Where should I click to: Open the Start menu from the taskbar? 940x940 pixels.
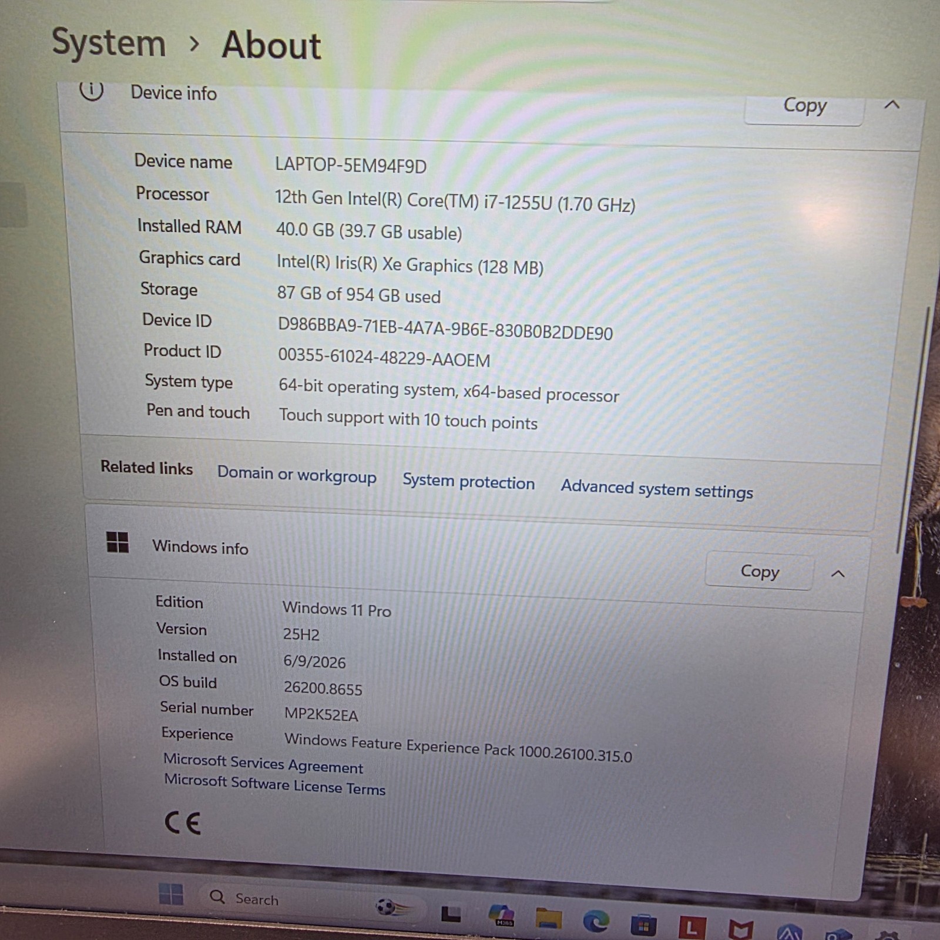coord(171,894)
